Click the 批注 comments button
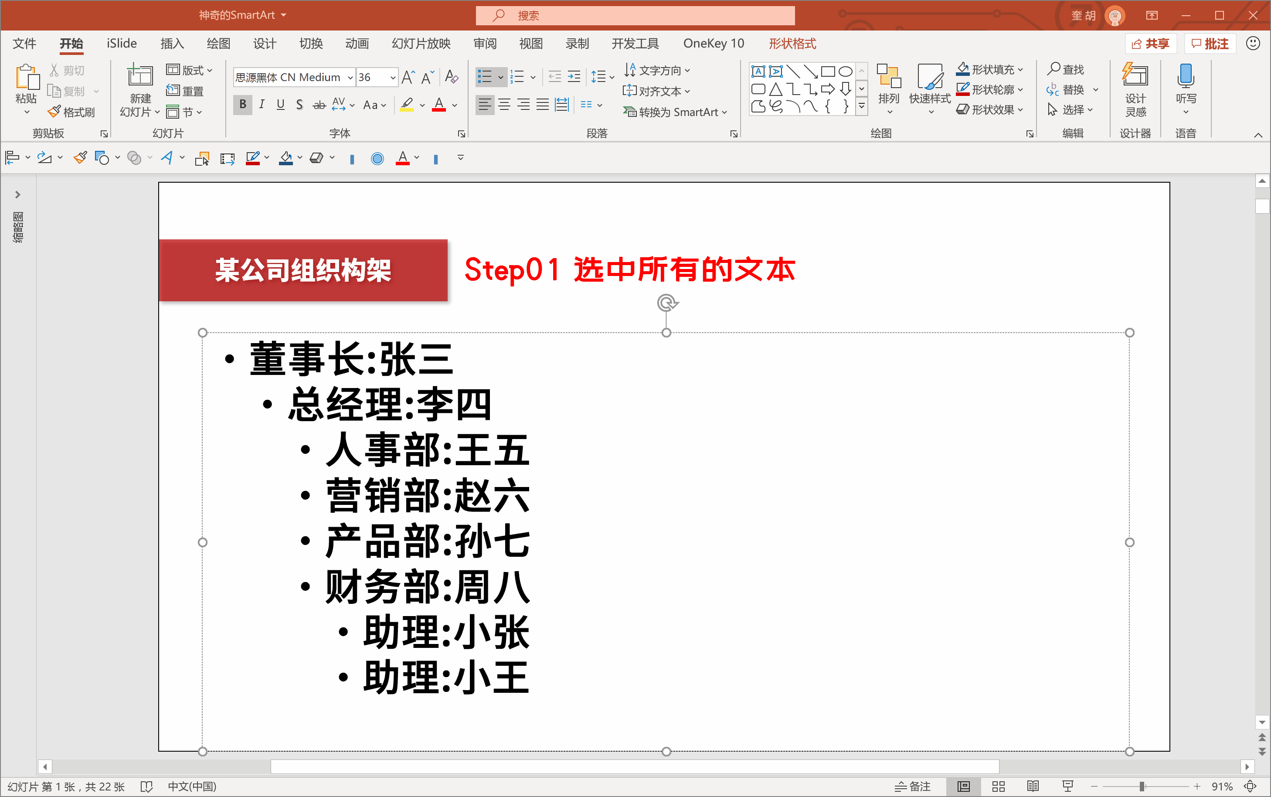The height and width of the screenshot is (797, 1271). click(1210, 43)
